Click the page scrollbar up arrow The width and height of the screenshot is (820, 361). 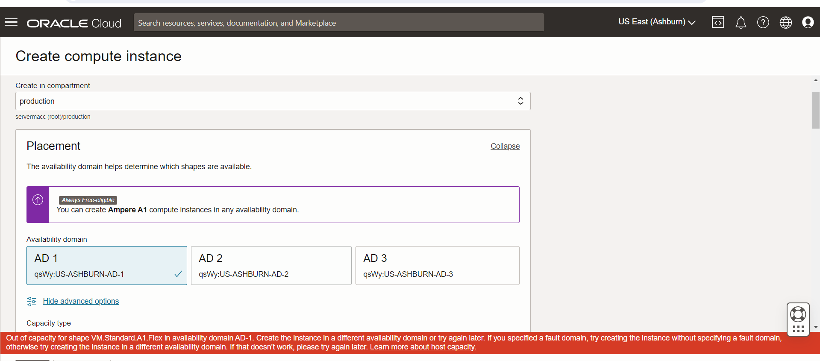(816, 80)
